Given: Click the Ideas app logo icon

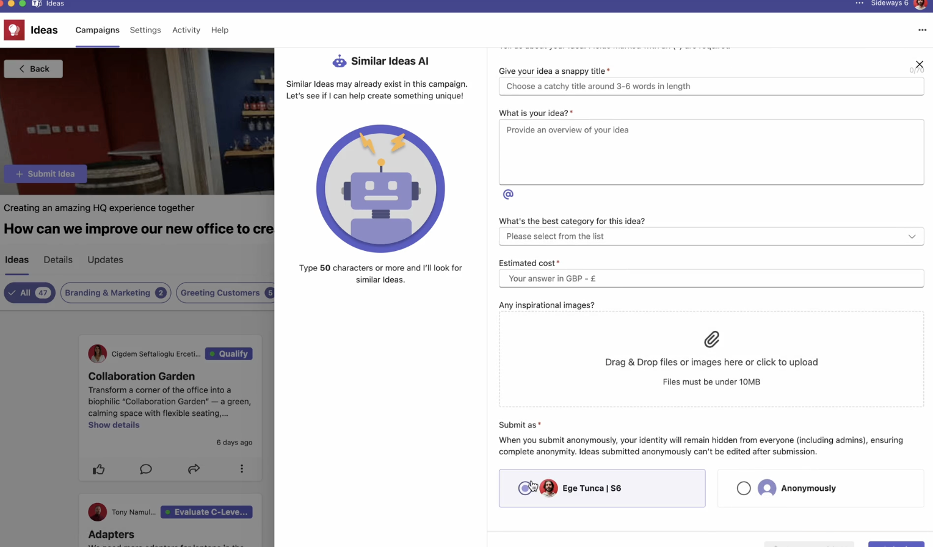Looking at the screenshot, I should point(14,30).
